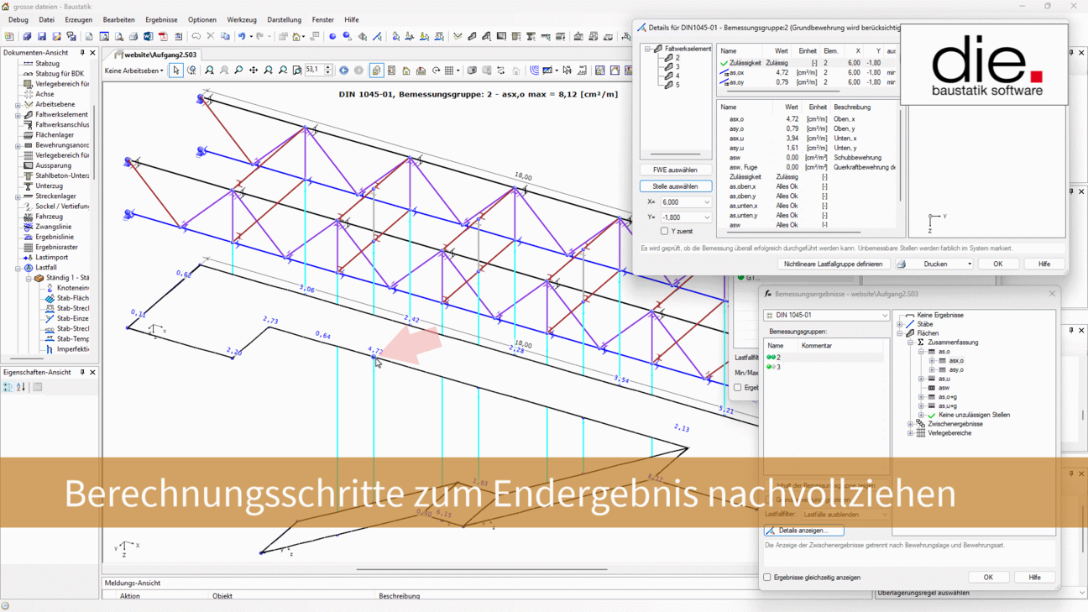The image size is (1088, 612).
Task: Open the X= 6,000 coordinate dropdown
Action: click(x=707, y=202)
